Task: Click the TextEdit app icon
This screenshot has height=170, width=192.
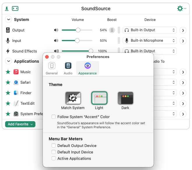Action: (16, 103)
